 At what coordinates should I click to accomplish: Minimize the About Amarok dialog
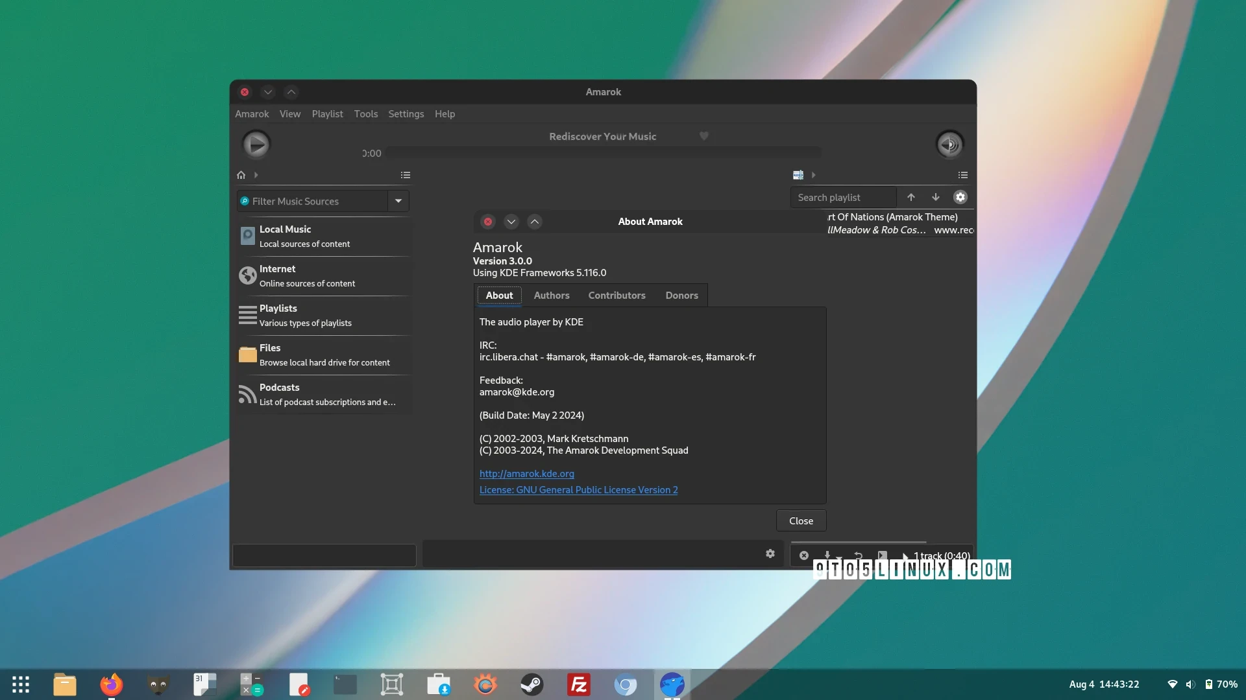(x=511, y=222)
